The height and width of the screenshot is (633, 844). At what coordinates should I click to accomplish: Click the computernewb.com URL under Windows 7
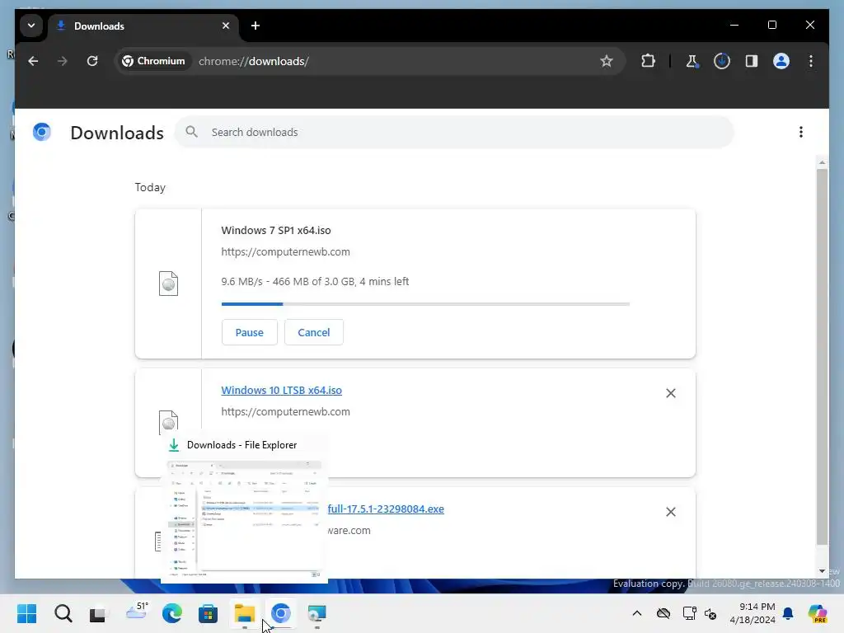[x=285, y=252]
